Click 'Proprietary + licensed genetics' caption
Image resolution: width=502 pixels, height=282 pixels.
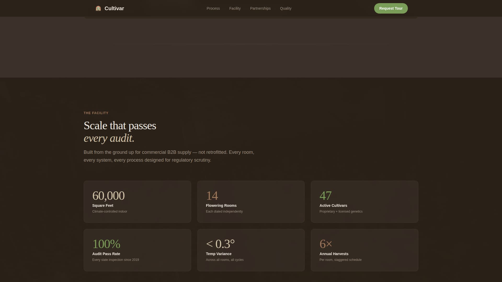coord(341,211)
